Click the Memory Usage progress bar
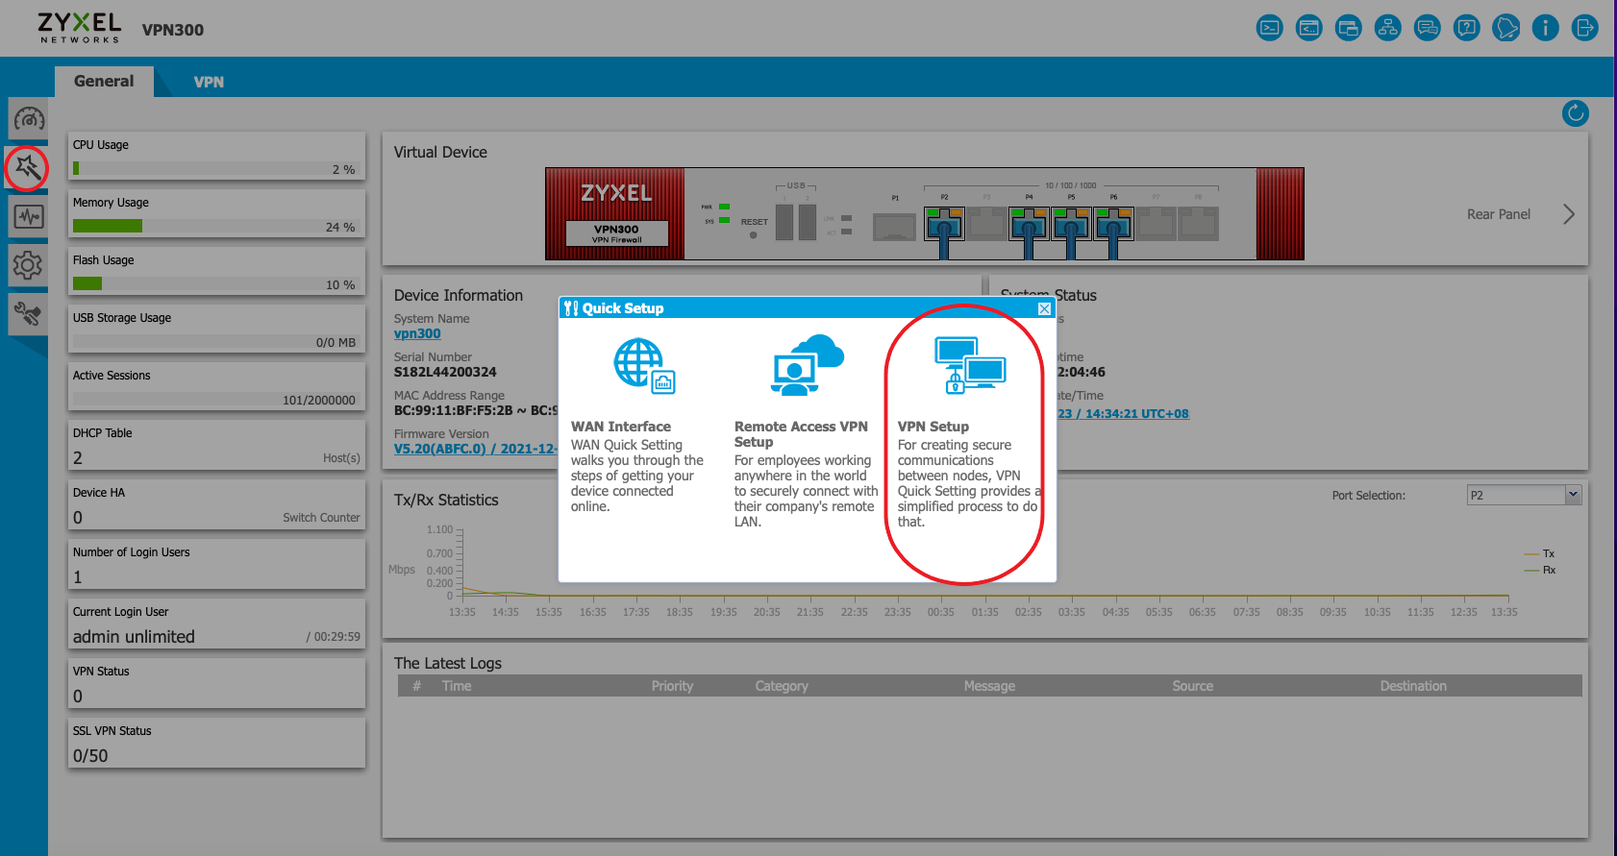Viewport: 1617px width, 856px height. tap(216, 226)
